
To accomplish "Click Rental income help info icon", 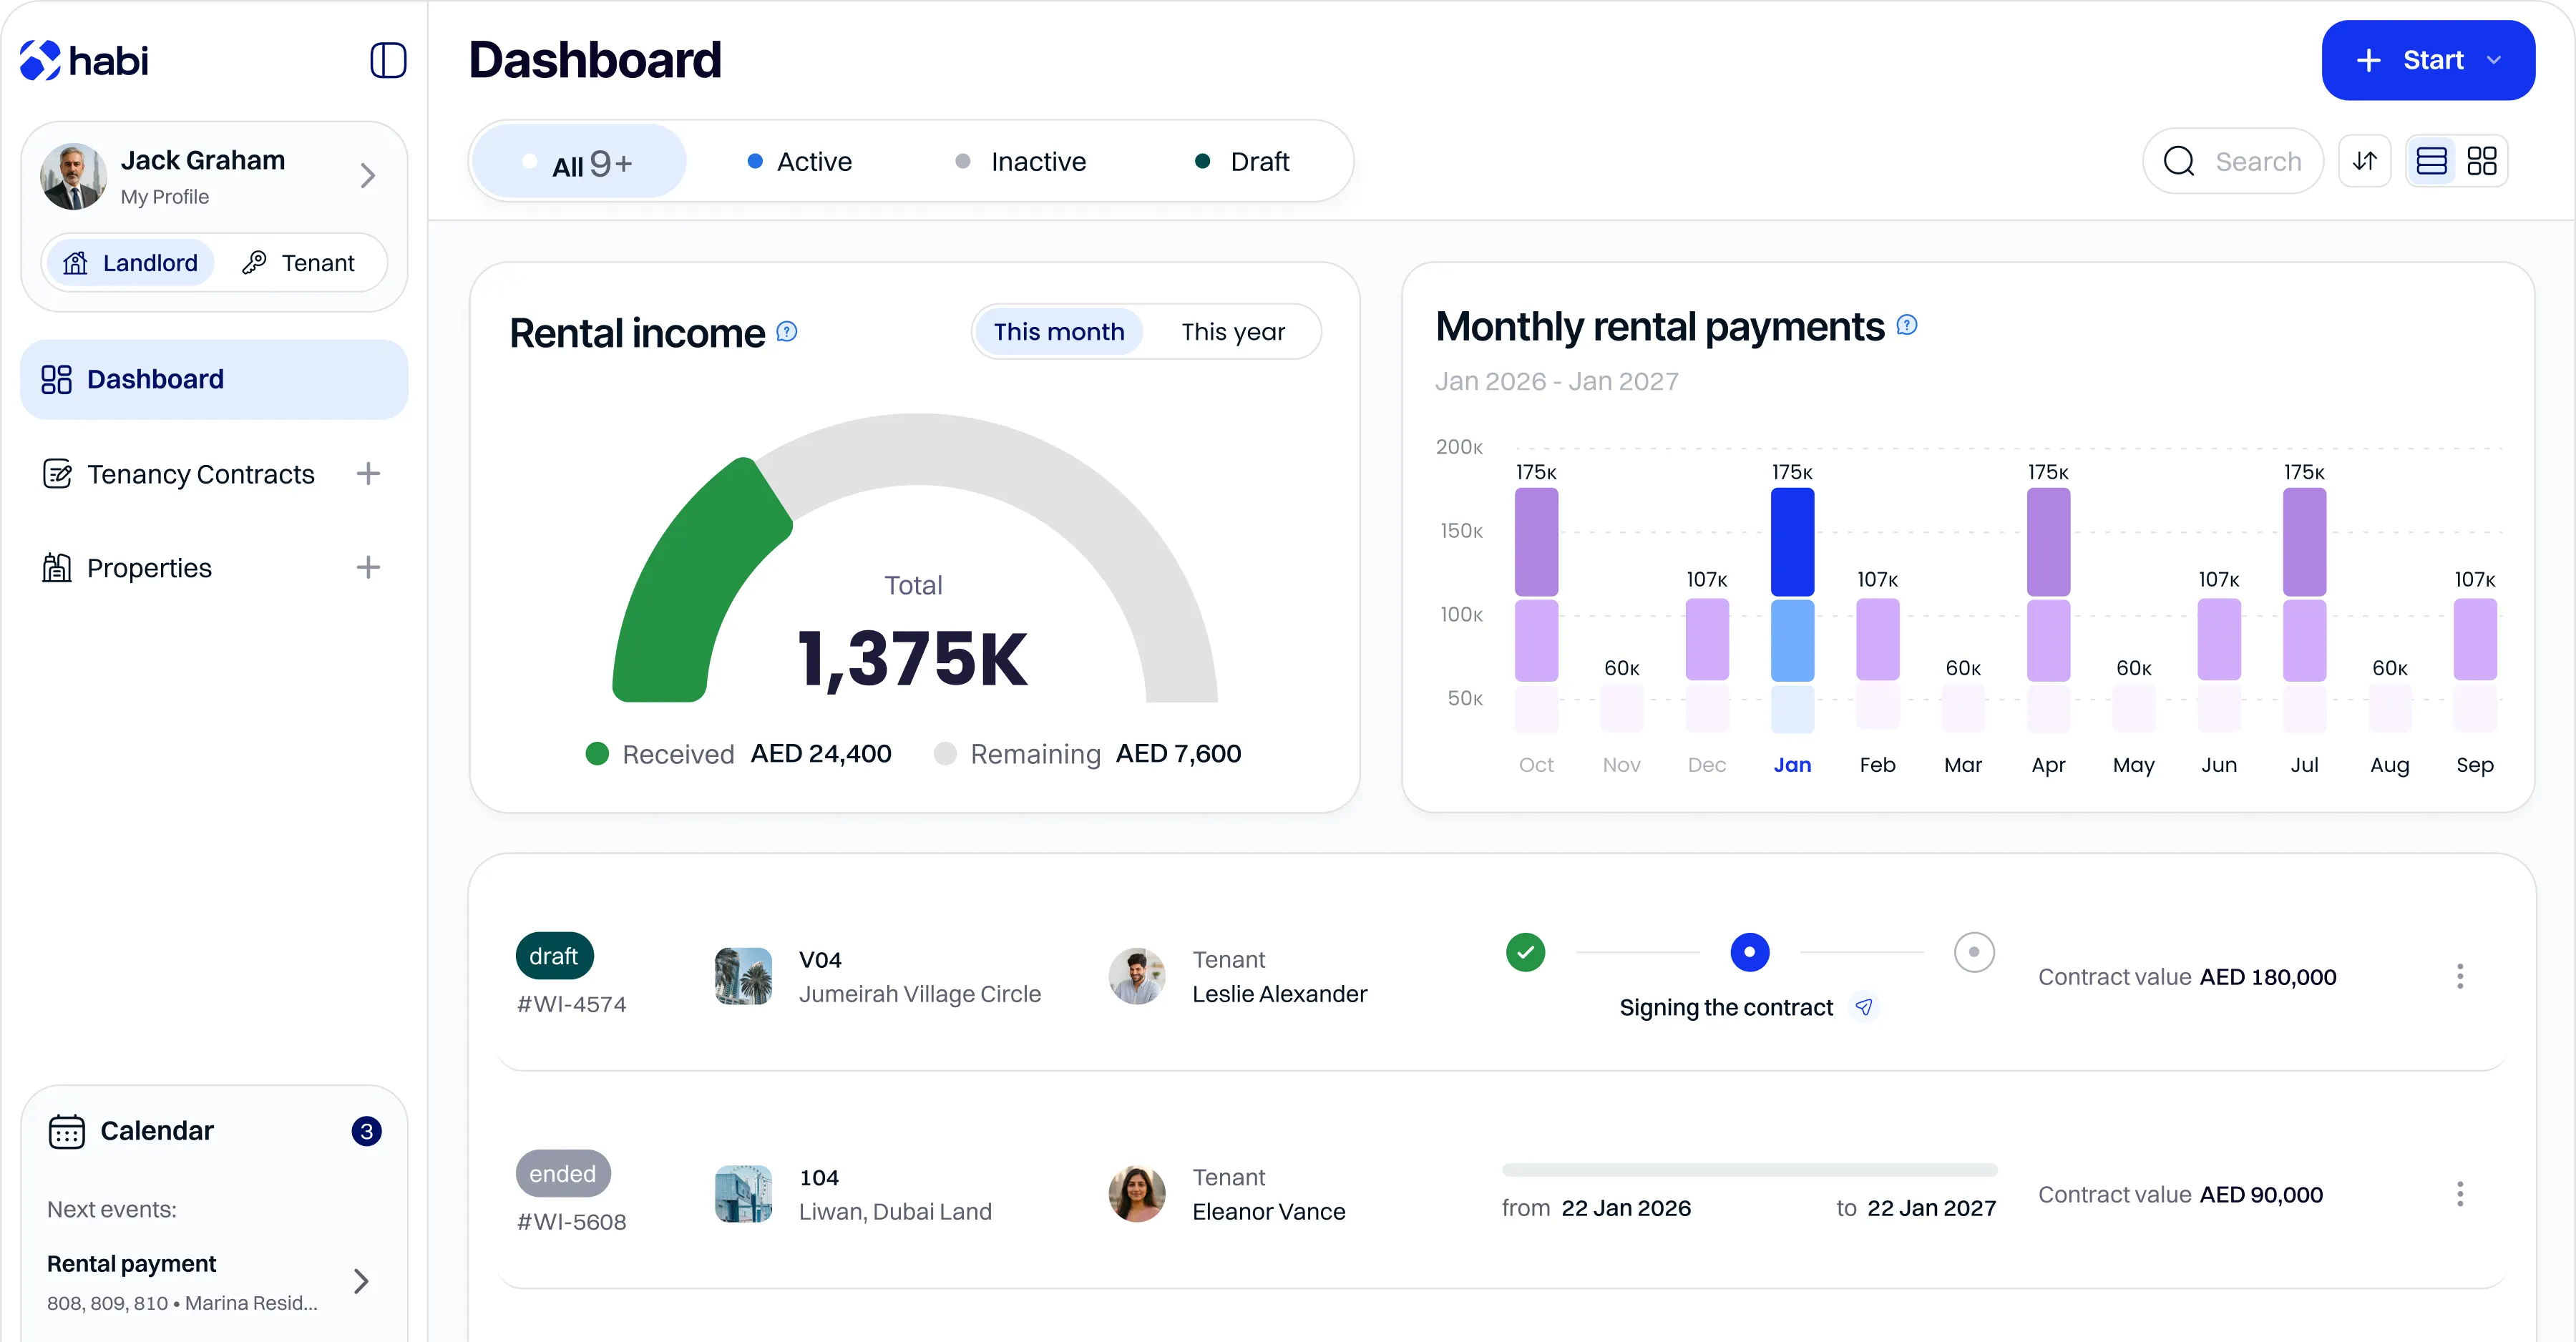I will pyautogui.click(x=787, y=331).
